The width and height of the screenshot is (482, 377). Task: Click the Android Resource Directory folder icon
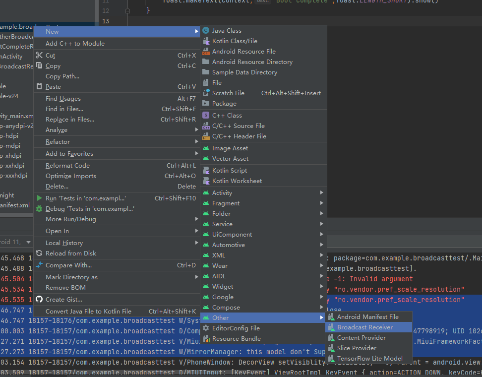point(206,62)
